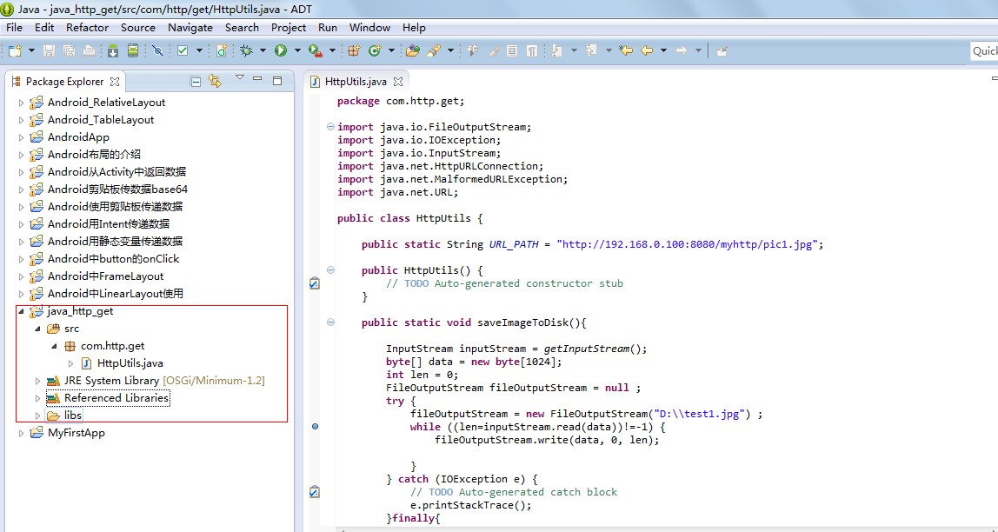
Task: Collapse the java_http_get project node
Action: coord(21,311)
